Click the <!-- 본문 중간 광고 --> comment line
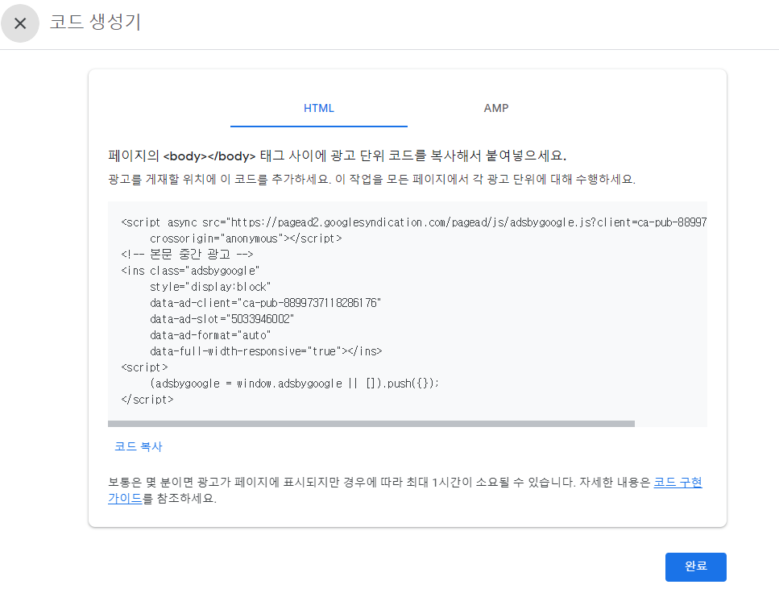 [187, 255]
